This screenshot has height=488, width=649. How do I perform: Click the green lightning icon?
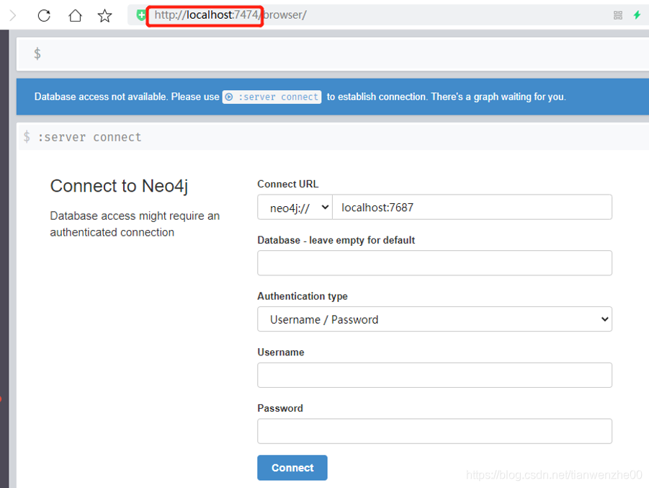637,14
